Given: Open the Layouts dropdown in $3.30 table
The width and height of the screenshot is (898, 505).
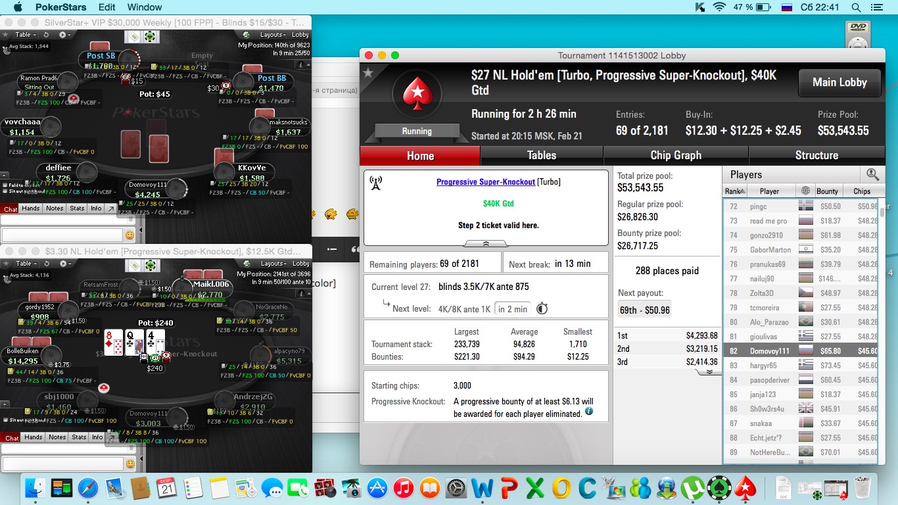Looking at the screenshot, I should click(x=275, y=264).
